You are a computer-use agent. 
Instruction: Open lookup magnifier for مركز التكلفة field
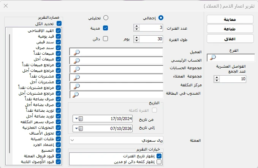pyautogui.click(x=76, y=86)
